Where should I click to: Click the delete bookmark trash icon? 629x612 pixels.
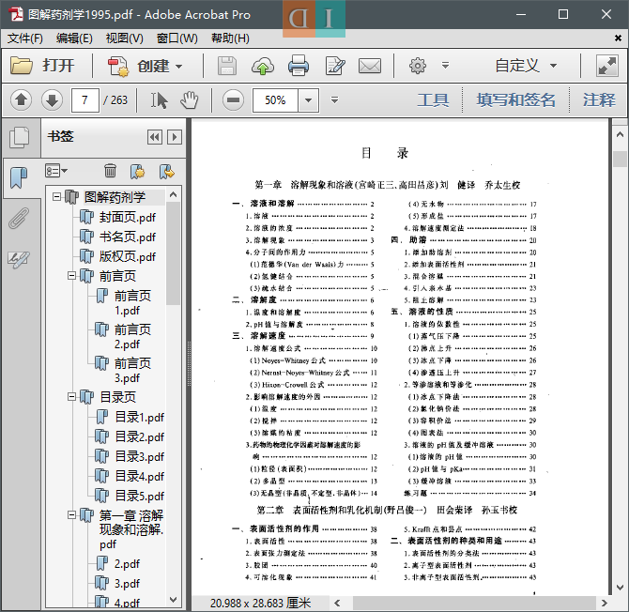point(111,171)
